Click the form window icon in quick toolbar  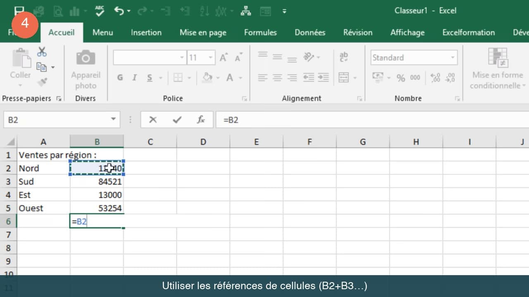pyautogui.click(x=265, y=11)
